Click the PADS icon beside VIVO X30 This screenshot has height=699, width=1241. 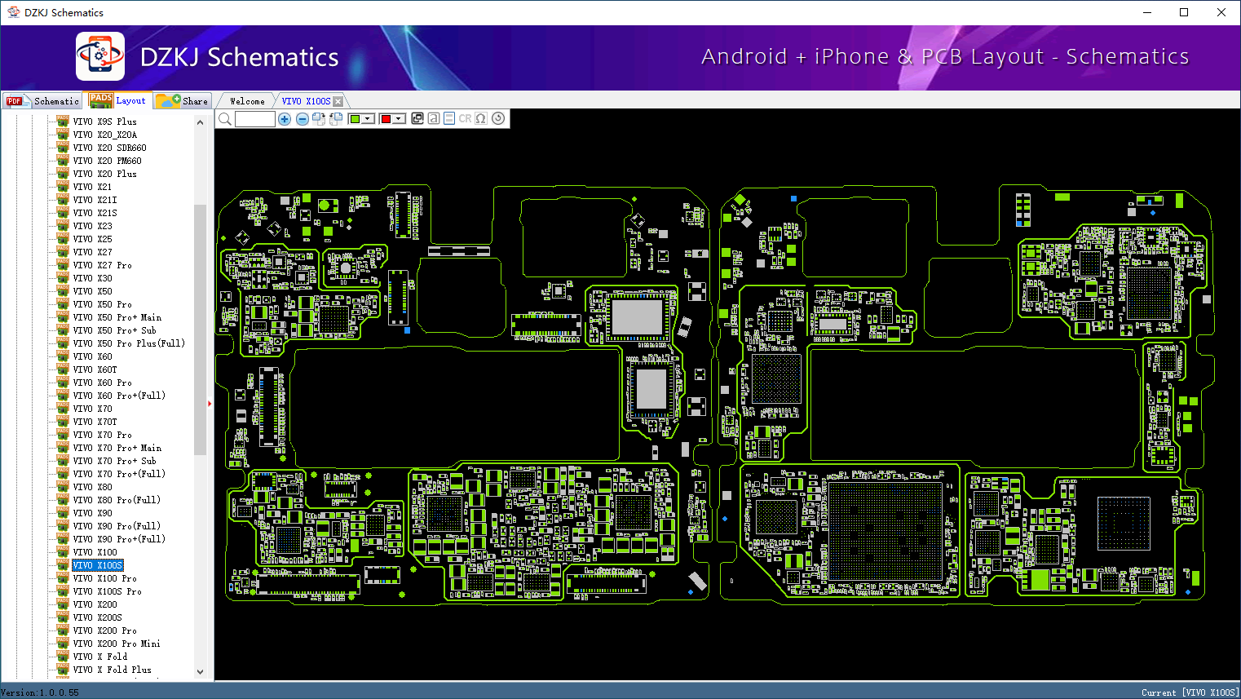(63, 278)
